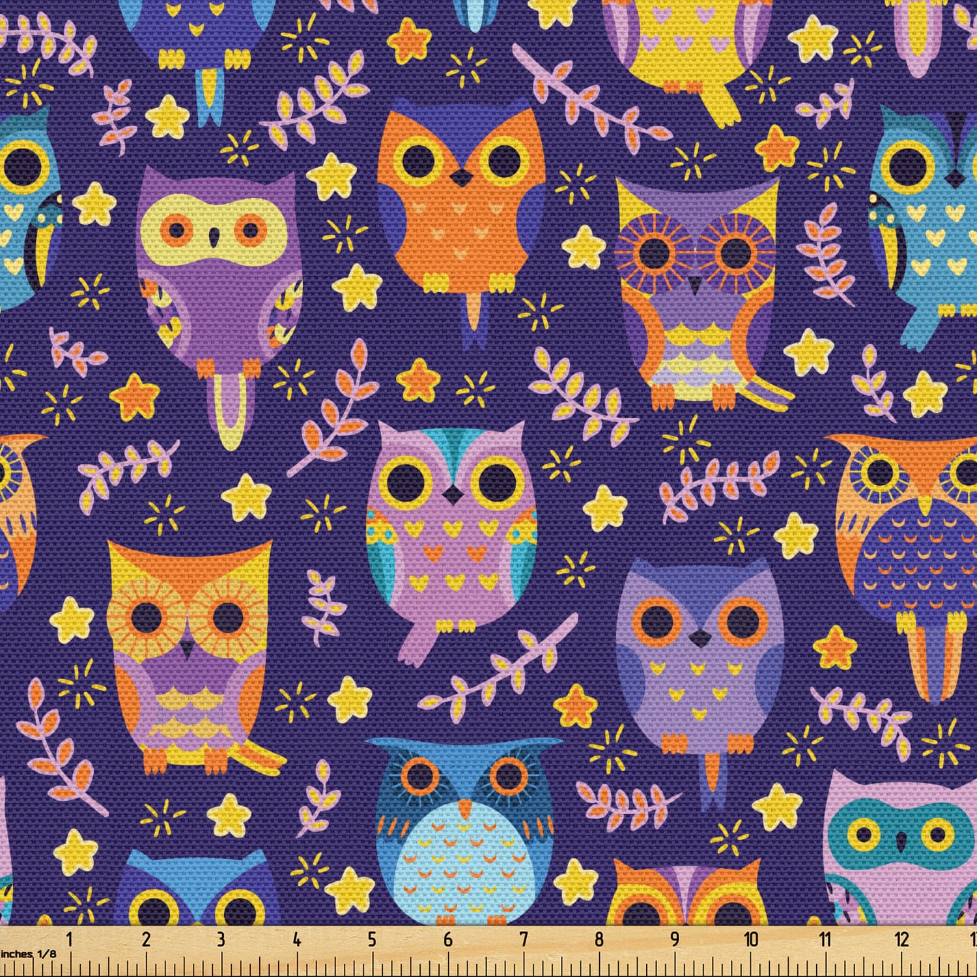Click the number 5 on the ruler
The height and width of the screenshot is (977, 977).
coord(372,939)
